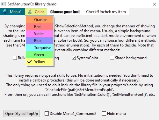
Task: Click the checkmark next to Yellow
Action: (29, 62)
